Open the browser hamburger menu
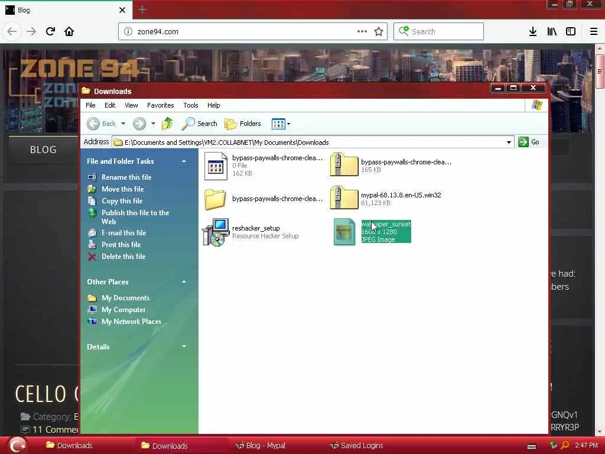605x454 pixels. [594, 31]
